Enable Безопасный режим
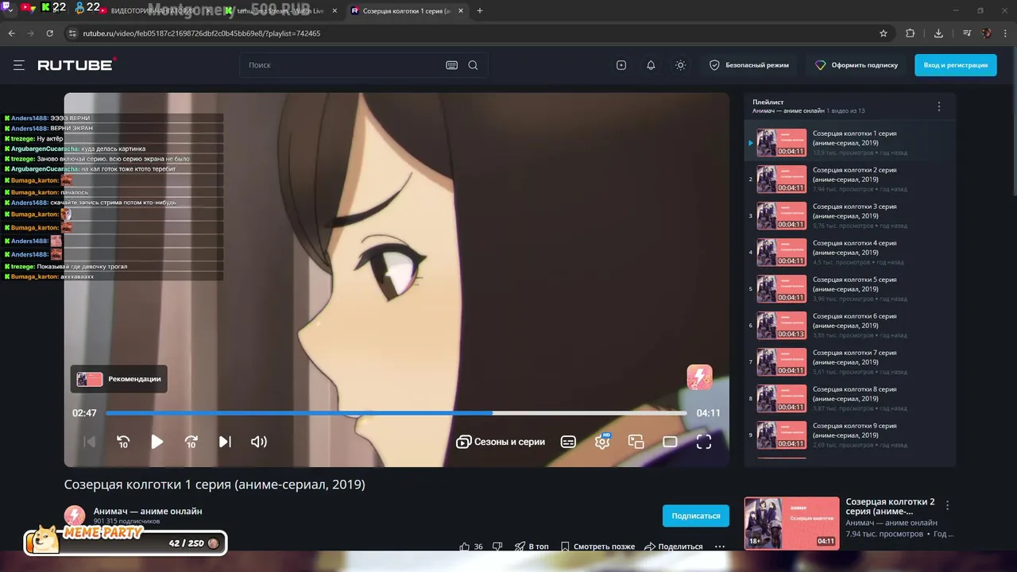The height and width of the screenshot is (572, 1017). pyautogui.click(x=749, y=65)
